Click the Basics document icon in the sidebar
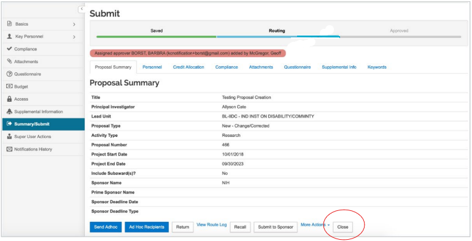472x241 pixels. pyautogui.click(x=9, y=24)
